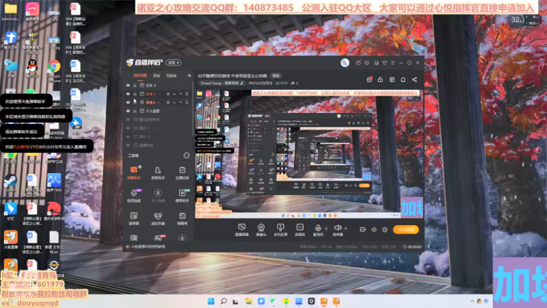Add a 摄像头 camera source

pyautogui.click(x=261, y=230)
